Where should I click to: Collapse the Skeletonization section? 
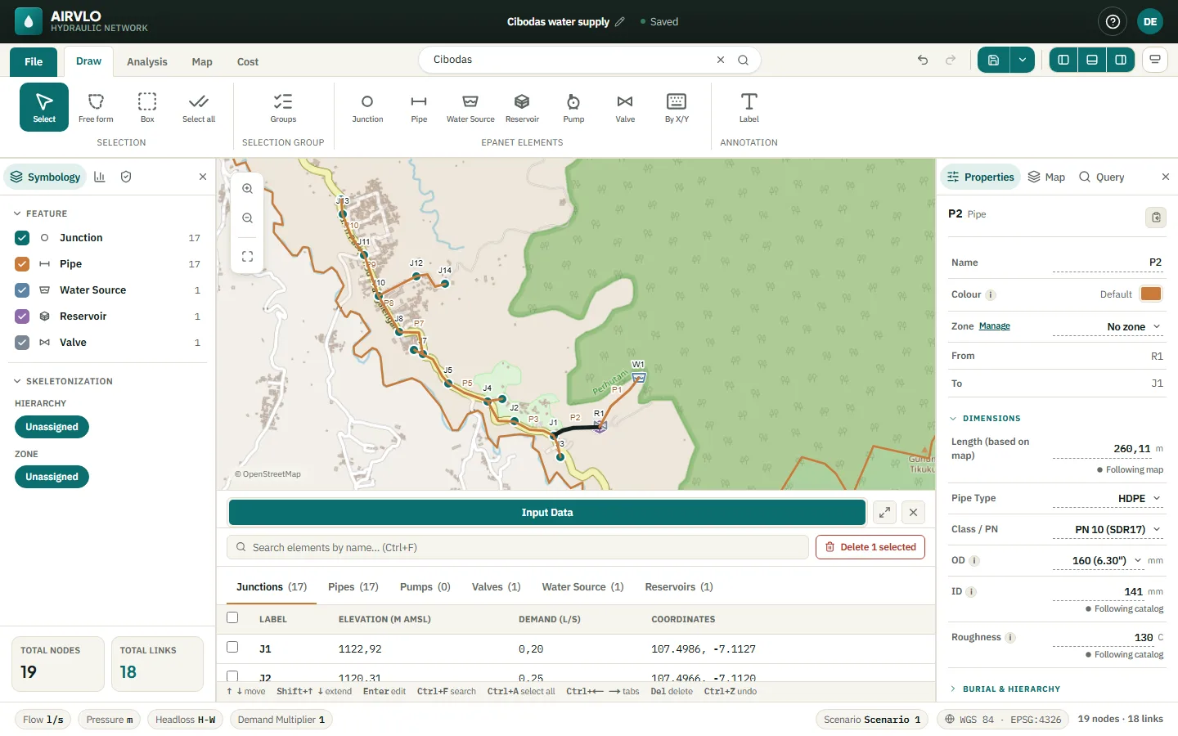[64, 381]
